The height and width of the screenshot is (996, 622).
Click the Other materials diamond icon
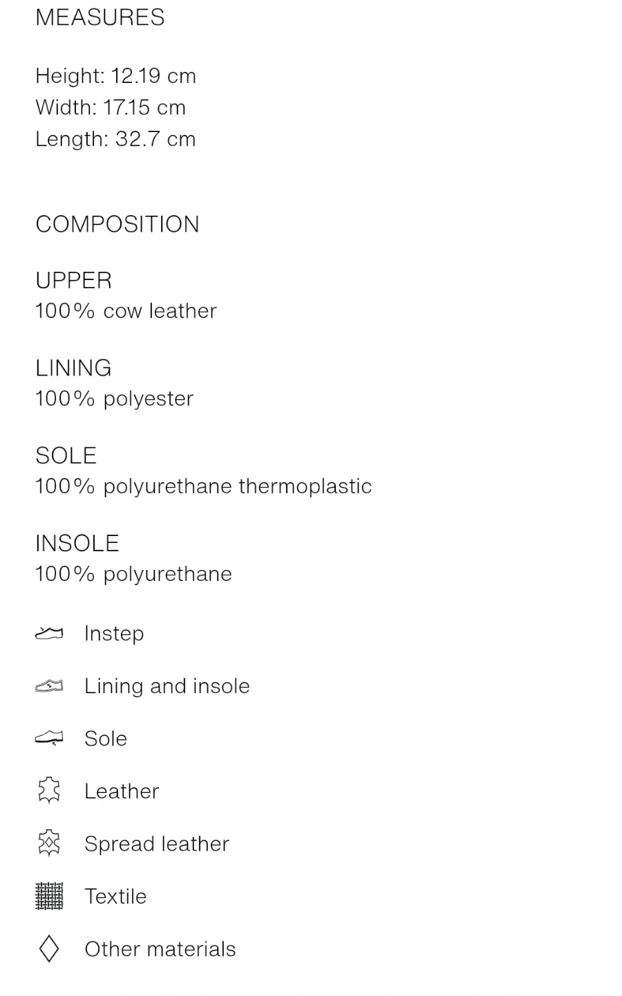(49, 949)
